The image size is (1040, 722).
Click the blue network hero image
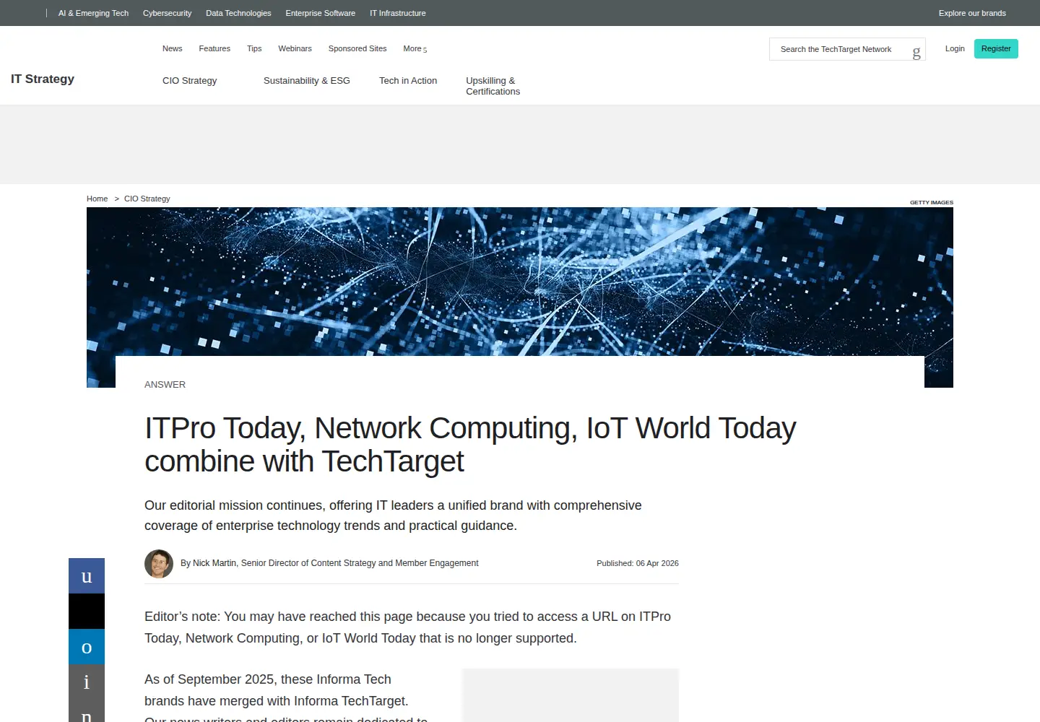point(520,282)
